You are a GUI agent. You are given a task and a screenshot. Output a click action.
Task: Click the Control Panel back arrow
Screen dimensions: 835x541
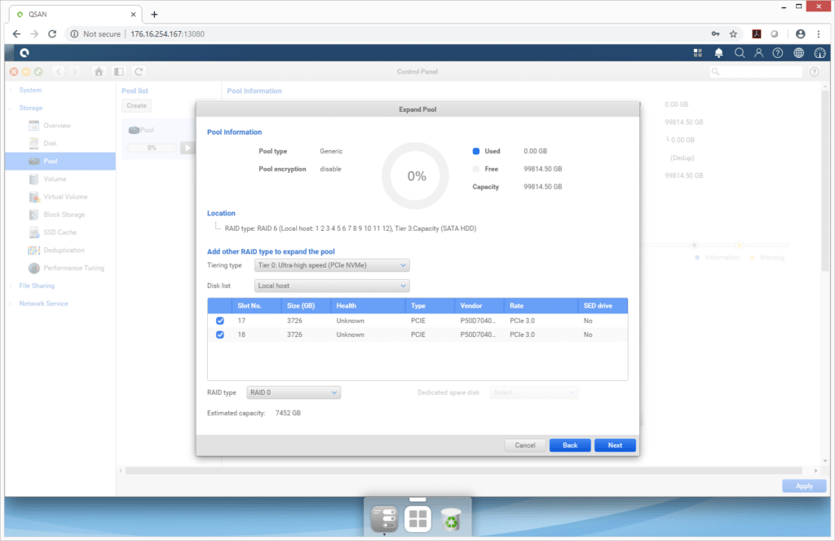pos(59,72)
